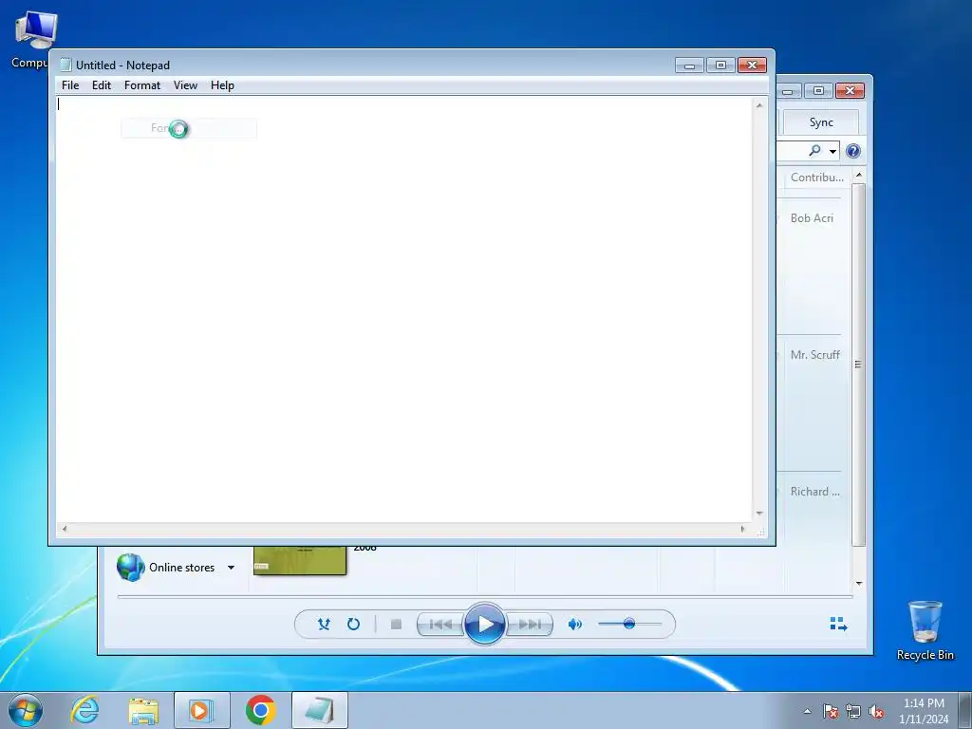
Task: Click the Stop button in Media Player
Action: pyautogui.click(x=396, y=625)
